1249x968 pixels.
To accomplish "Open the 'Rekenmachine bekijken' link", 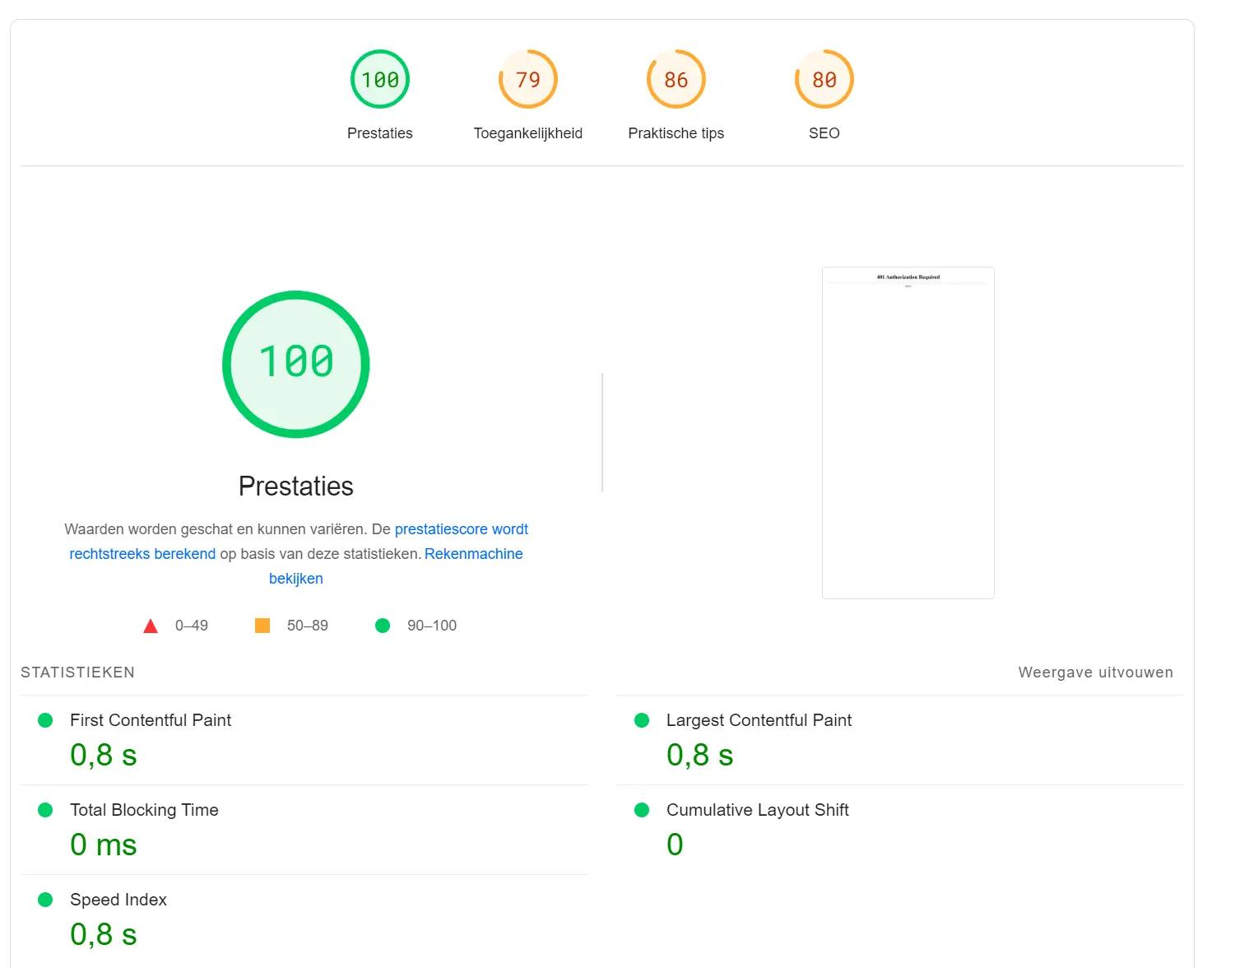I will tap(473, 554).
